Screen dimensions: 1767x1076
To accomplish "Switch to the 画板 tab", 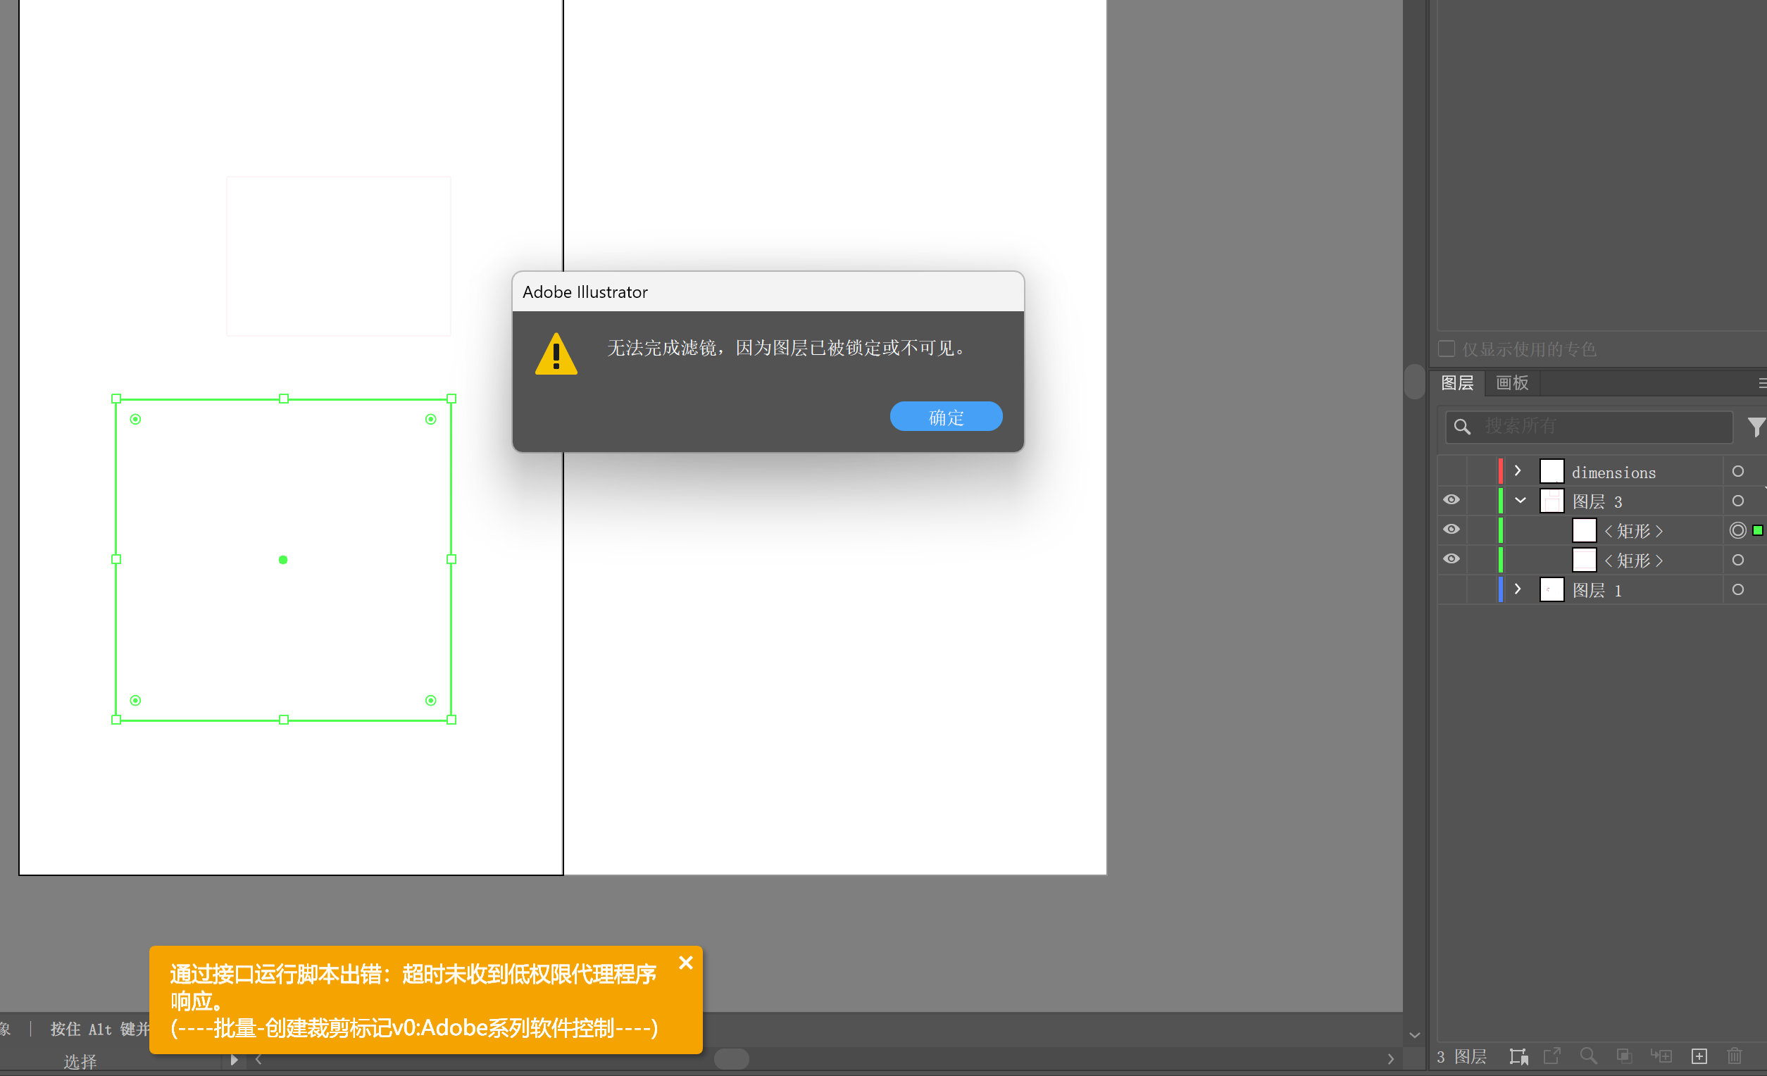I will pyautogui.click(x=1511, y=383).
